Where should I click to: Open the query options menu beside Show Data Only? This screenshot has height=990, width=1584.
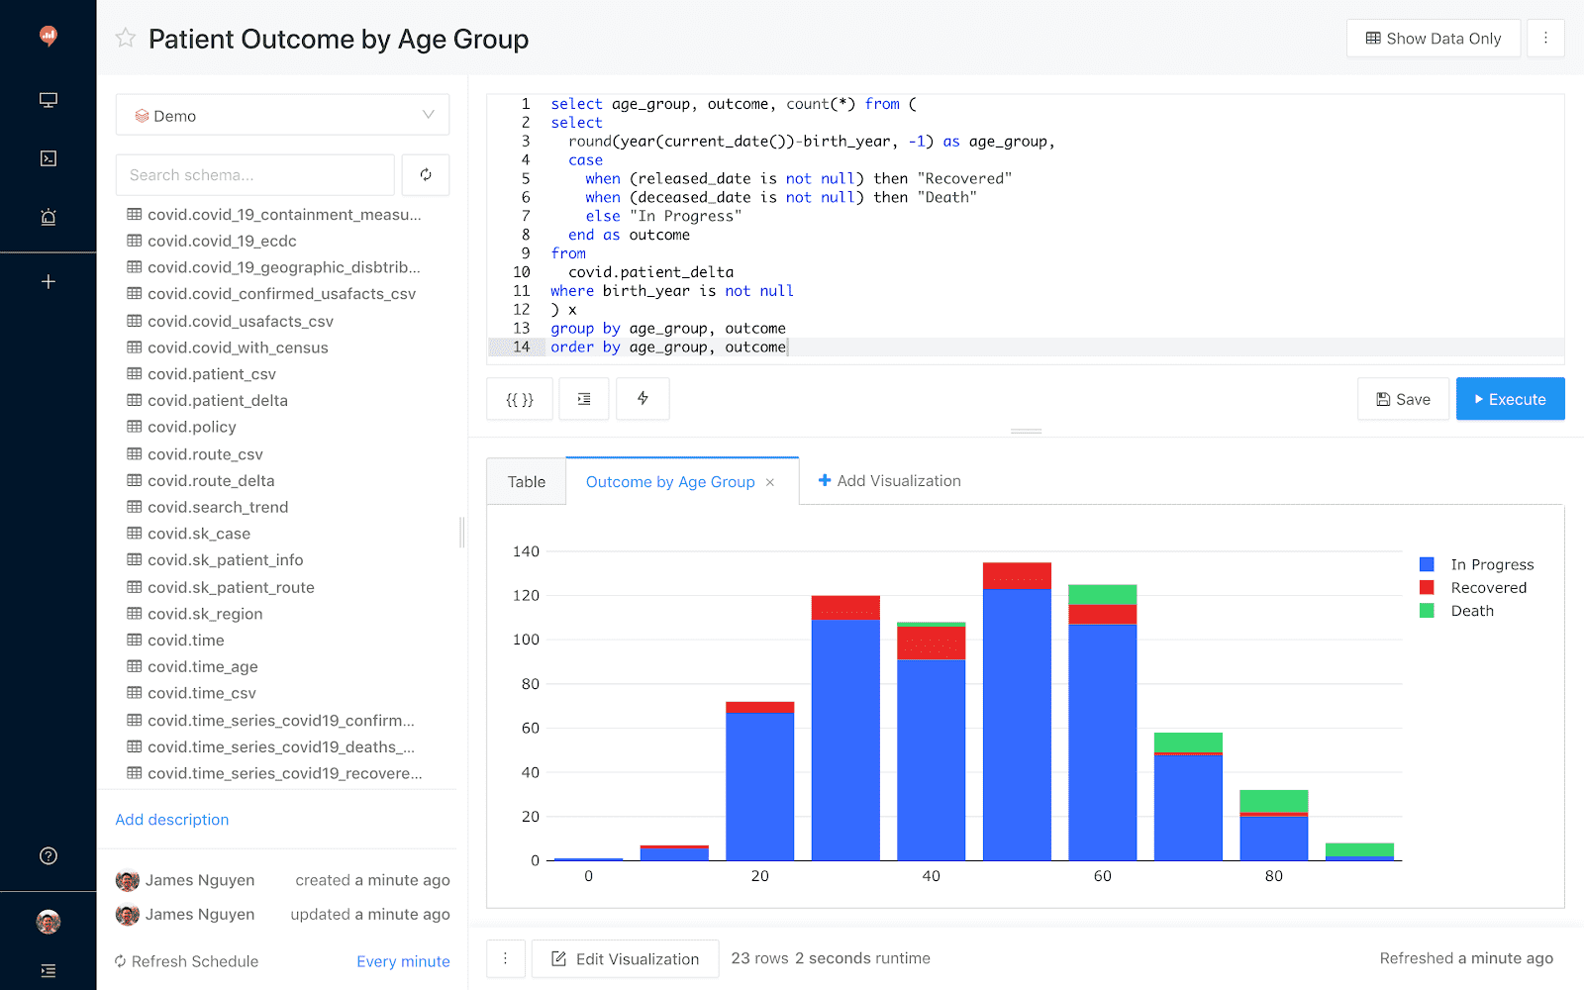point(1545,39)
